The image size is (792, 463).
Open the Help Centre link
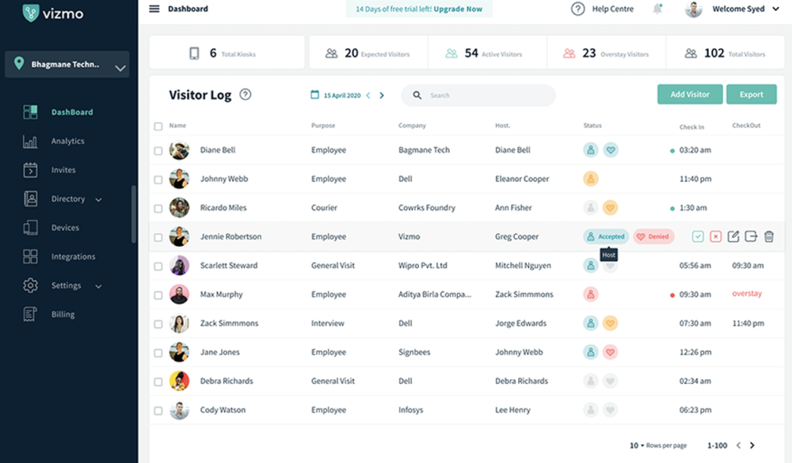click(x=613, y=9)
